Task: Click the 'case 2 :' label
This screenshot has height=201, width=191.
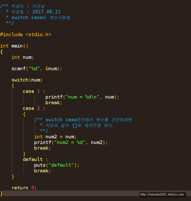Action: [x=34, y=108]
